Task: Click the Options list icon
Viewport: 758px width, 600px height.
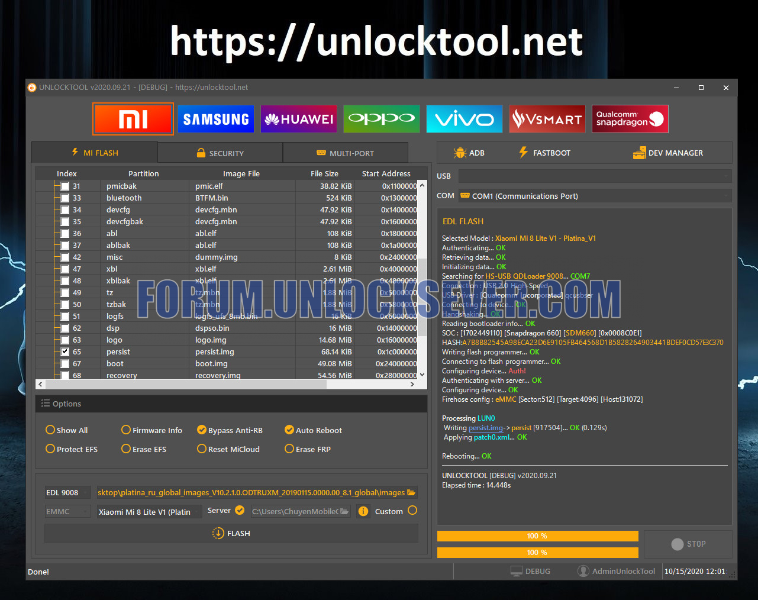Action: (x=46, y=404)
